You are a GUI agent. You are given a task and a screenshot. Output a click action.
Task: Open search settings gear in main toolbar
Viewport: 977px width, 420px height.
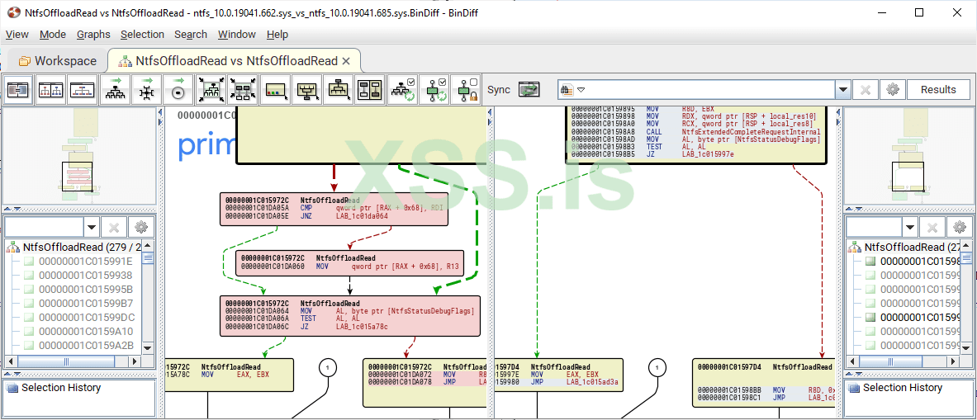tap(892, 90)
